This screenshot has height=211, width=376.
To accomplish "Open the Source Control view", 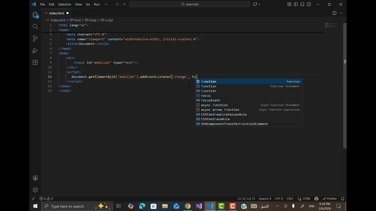I will 35,38.
